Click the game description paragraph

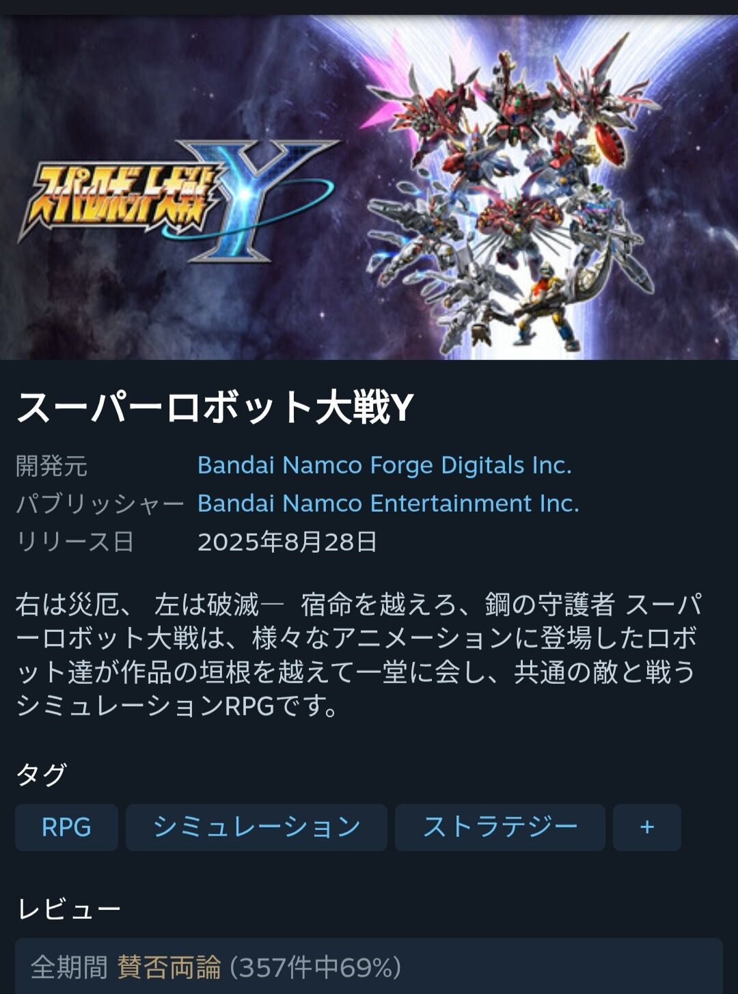pos(359,655)
